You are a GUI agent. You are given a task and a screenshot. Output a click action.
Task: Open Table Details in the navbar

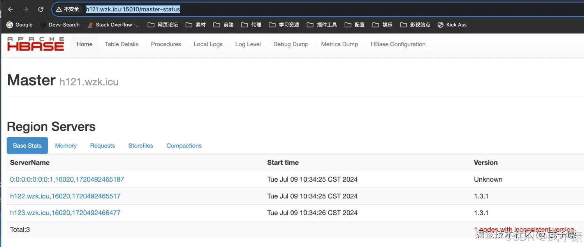121,44
